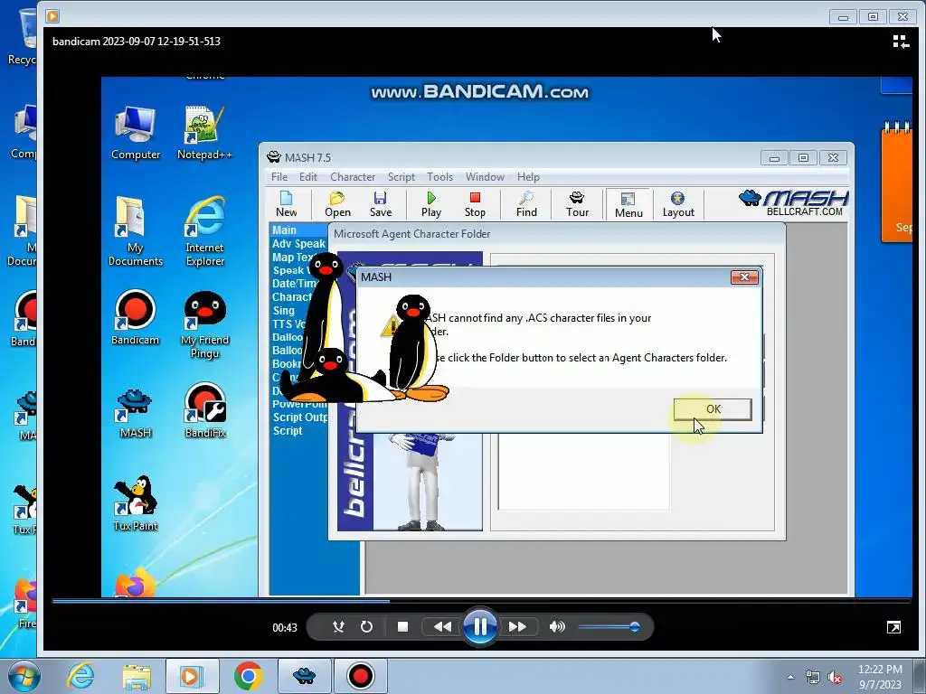The image size is (926, 694).
Task: Open MASH File menu
Action: [279, 177]
